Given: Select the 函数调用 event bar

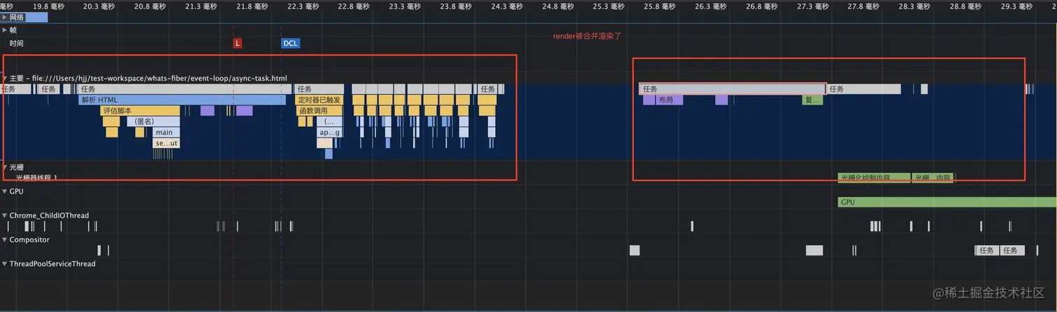Looking at the screenshot, I should coord(320,110).
